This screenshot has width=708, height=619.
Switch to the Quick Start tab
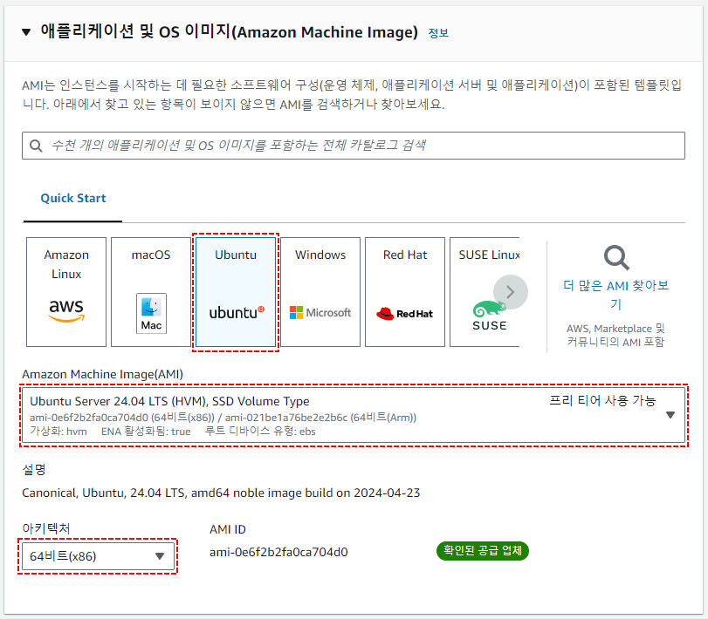[73, 199]
